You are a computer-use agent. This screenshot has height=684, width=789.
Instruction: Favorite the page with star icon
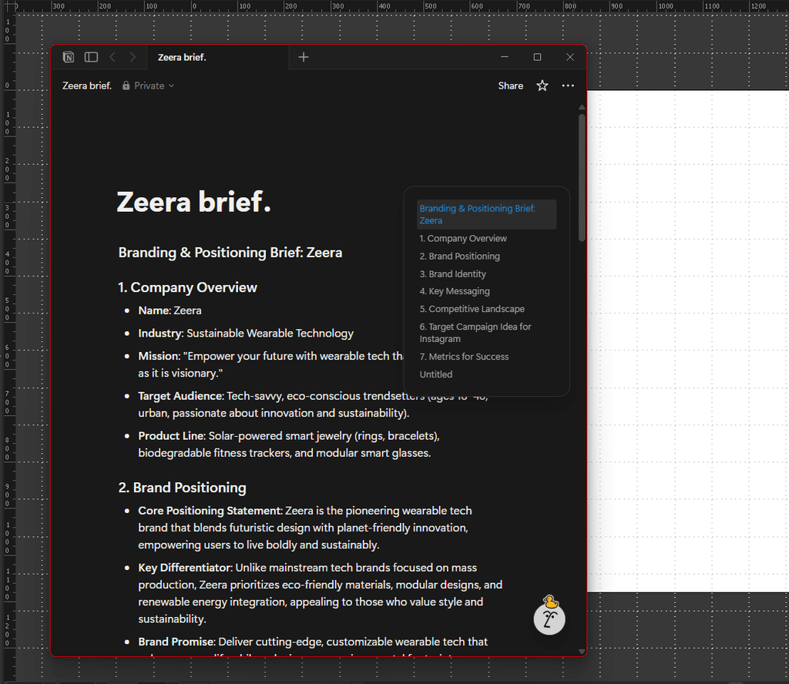[542, 85]
